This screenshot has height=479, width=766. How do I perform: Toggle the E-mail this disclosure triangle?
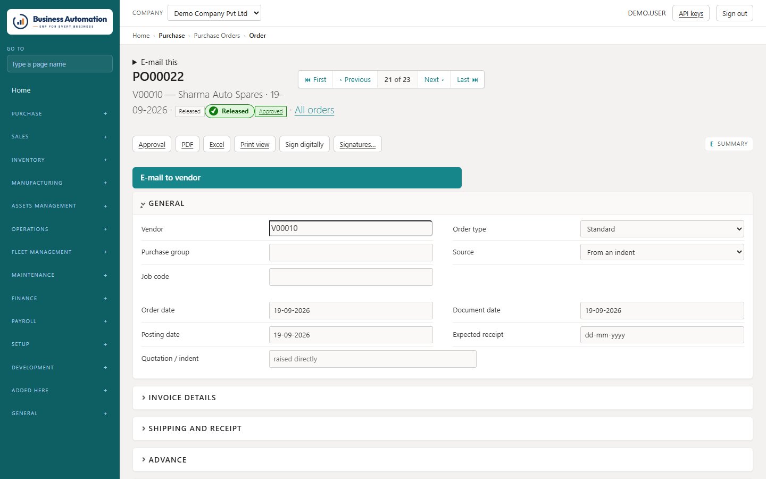tap(135, 62)
